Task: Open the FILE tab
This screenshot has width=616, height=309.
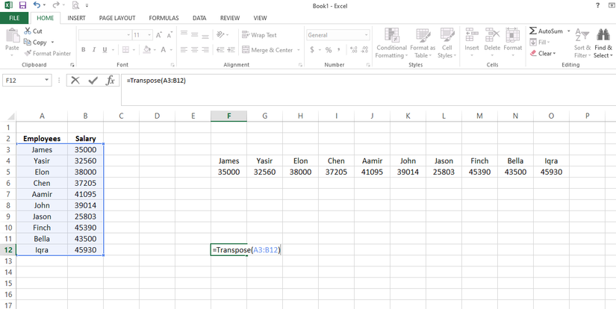Action: point(14,18)
